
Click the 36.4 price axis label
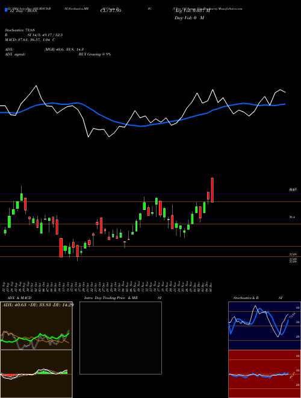pos(291,217)
